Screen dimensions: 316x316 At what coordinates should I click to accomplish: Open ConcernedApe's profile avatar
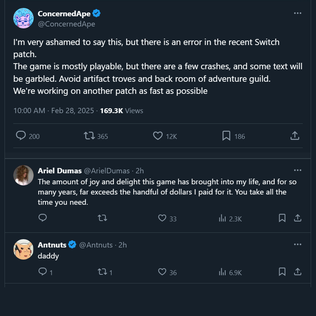tap(23, 18)
